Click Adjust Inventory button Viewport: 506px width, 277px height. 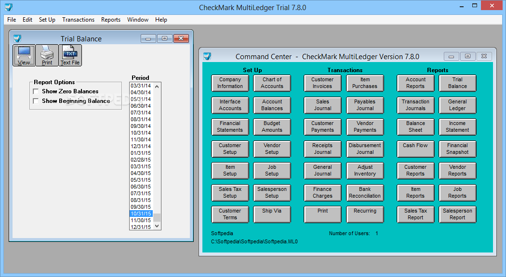365,171
